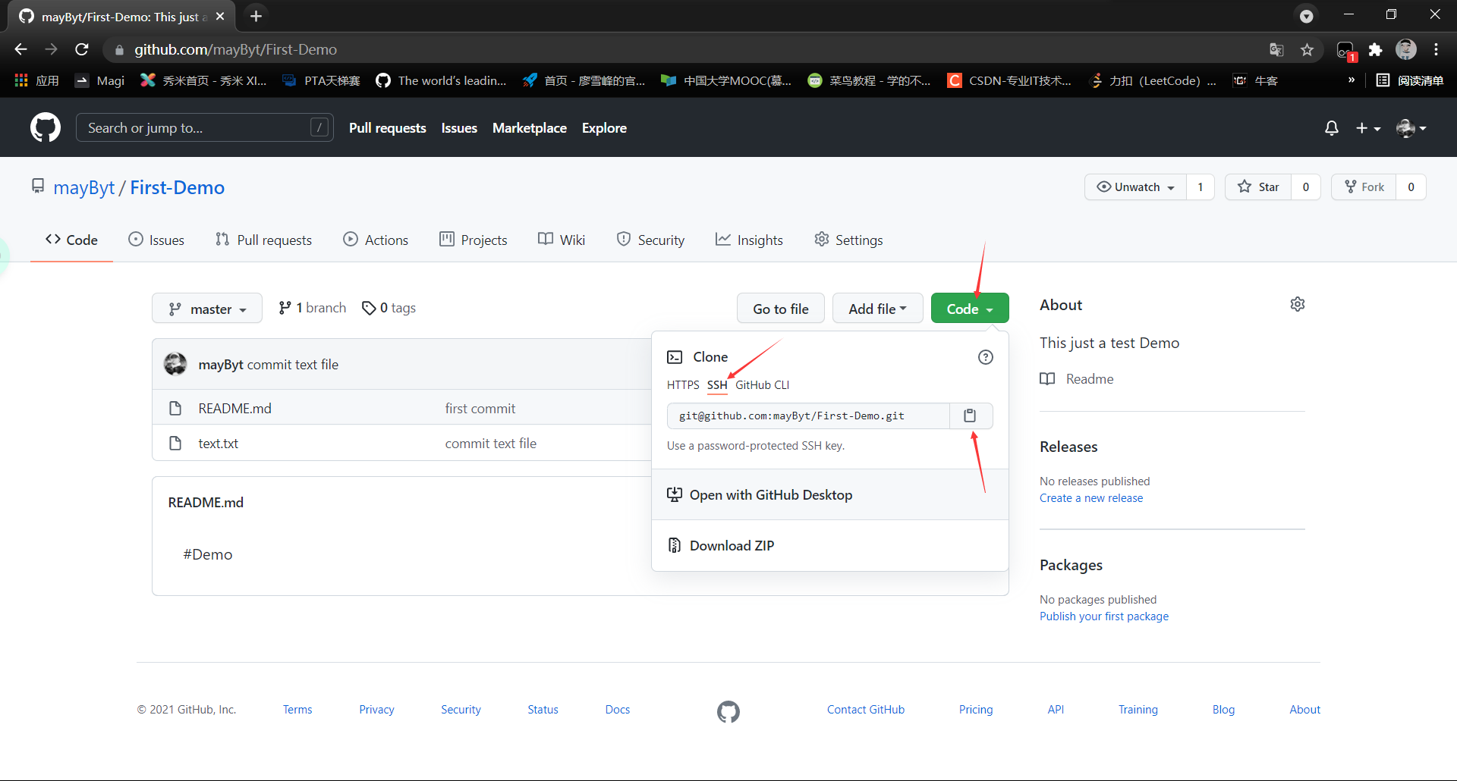
Task: Open the user avatar menu dropdown
Action: click(1411, 128)
